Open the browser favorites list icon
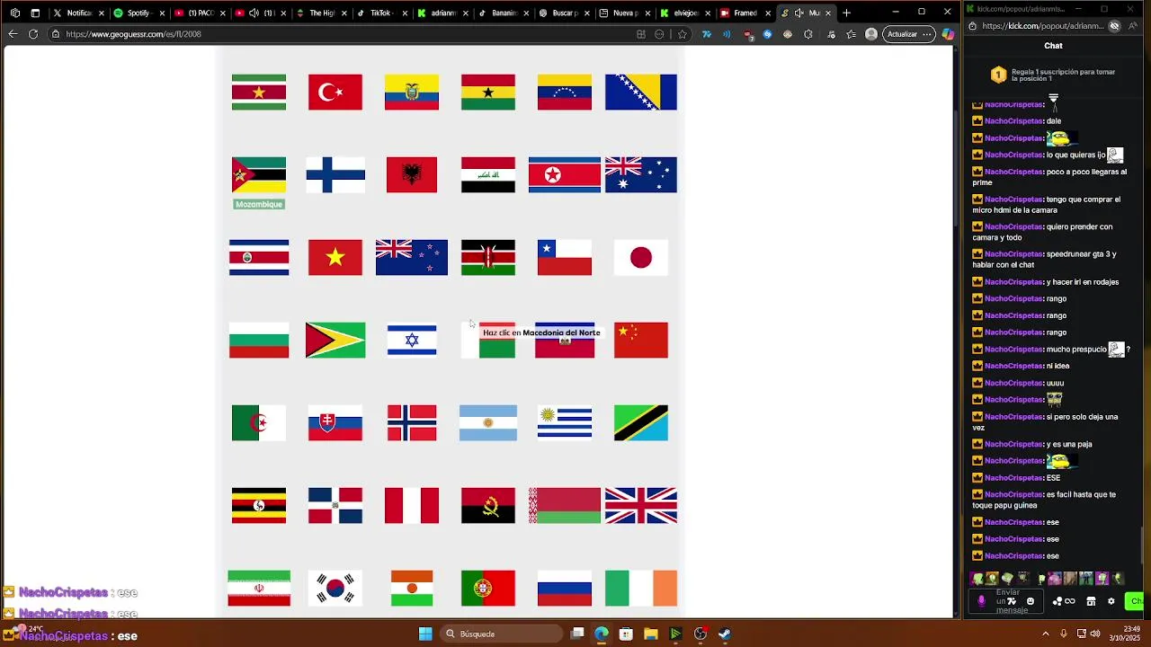 point(851,34)
